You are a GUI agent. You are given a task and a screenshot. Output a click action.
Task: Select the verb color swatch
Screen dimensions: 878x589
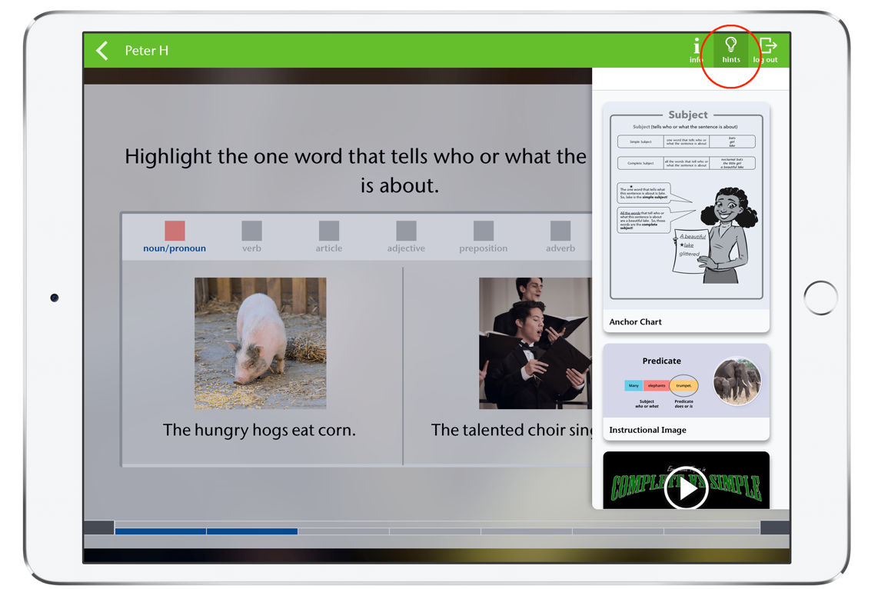click(252, 231)
